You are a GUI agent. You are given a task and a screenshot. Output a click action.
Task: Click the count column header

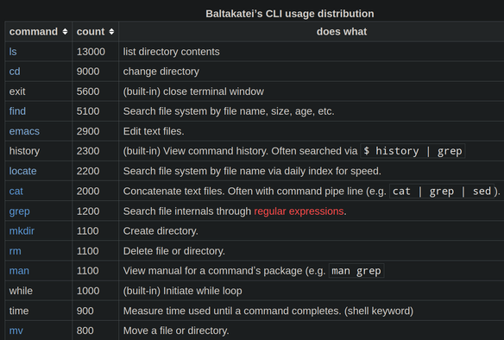pyautogui.click(x=96, y=31)
